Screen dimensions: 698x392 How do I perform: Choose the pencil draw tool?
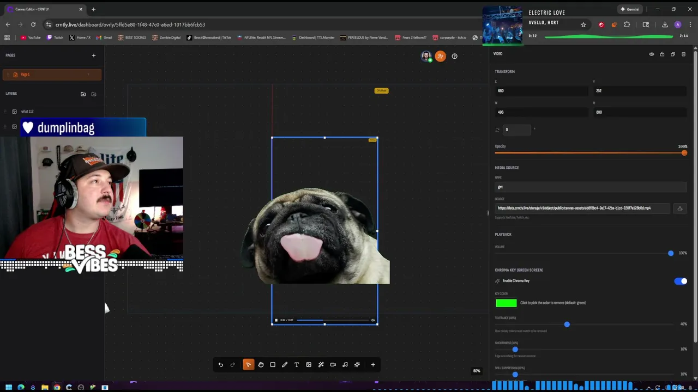click(x=285, y=365)
